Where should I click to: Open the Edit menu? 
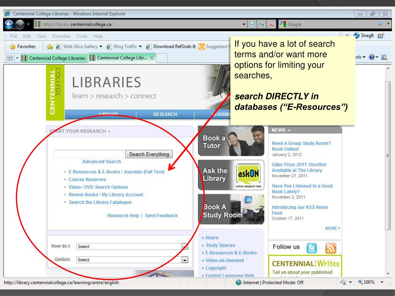point(27,36)
